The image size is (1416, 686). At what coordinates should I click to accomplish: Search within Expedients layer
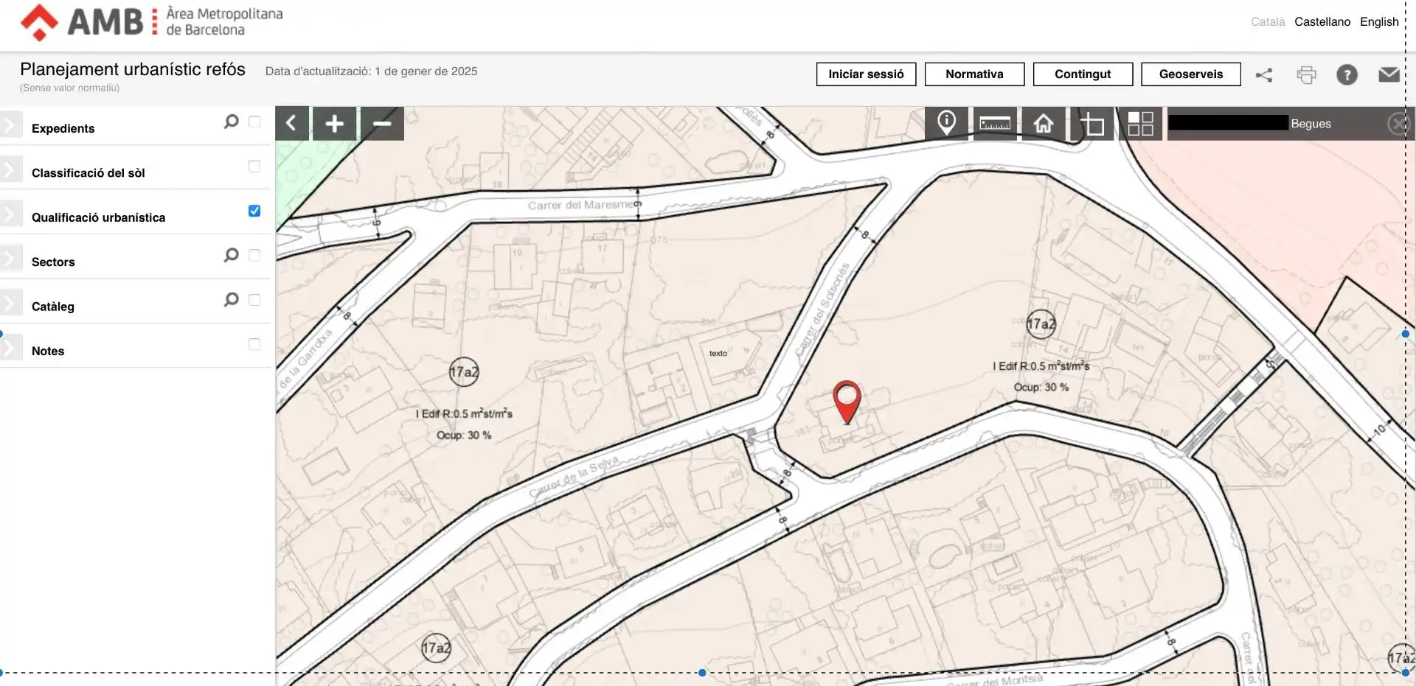(x=232, y=122)
